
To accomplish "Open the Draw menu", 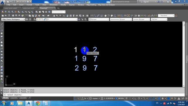I will [x=44, y=5].
